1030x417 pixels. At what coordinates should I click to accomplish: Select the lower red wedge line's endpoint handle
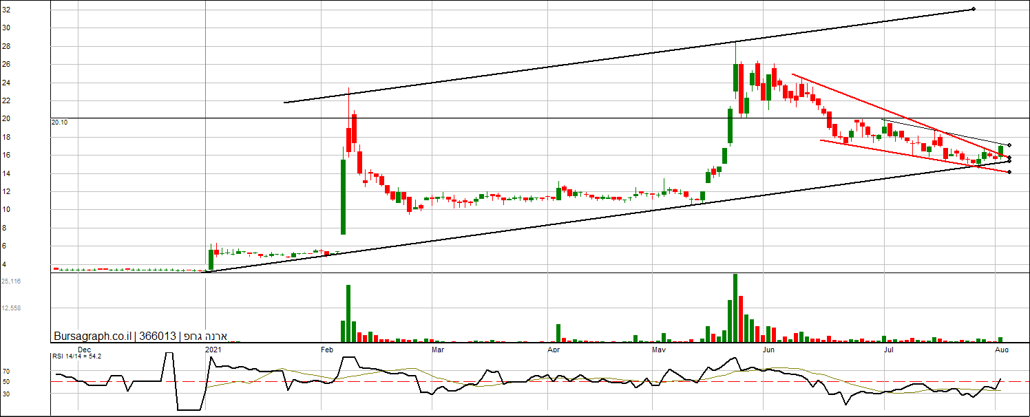click(x=1009, y=172)
